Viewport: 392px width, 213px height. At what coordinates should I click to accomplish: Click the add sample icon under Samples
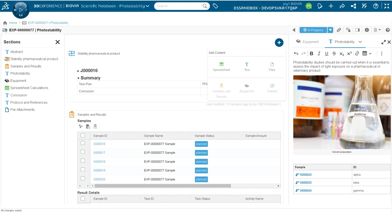tap(81, 126)
